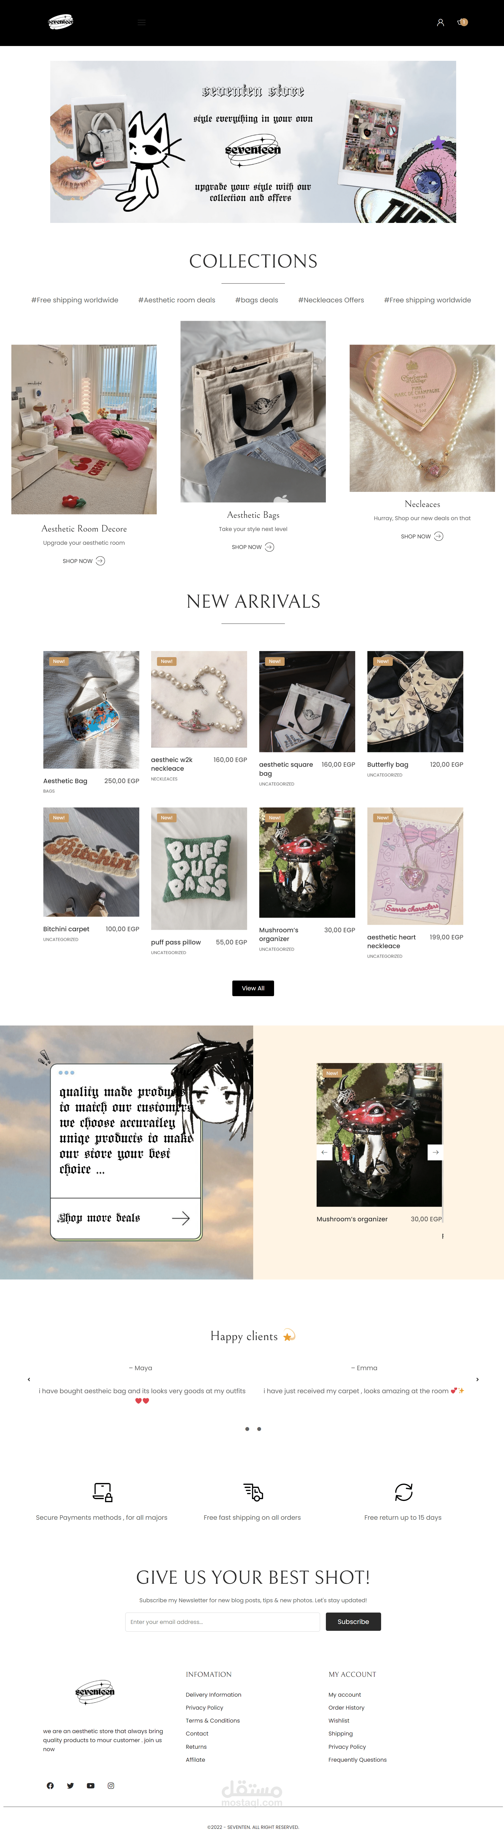Open the Instagram icon in footer
The image size is (504, 1845).
tap(111, 1786)
